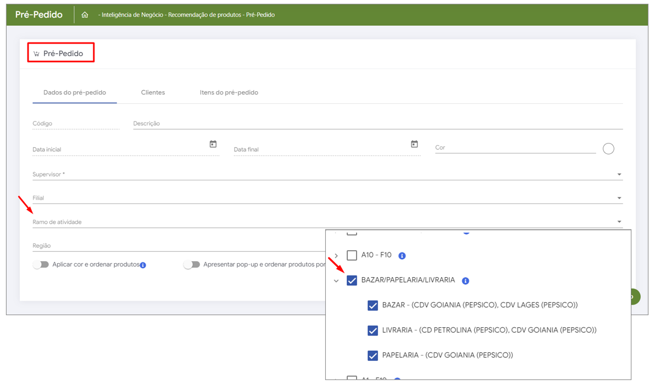
Task: Click the shopping cart icon beside Pré-Pedido
Action: (x=36, y=54)
